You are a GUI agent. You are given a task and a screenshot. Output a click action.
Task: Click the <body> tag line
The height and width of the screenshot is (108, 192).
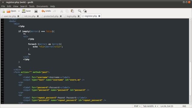click(x=12, y=21)
